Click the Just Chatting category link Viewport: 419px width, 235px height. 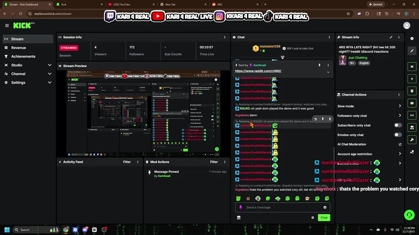pos(357,58)
